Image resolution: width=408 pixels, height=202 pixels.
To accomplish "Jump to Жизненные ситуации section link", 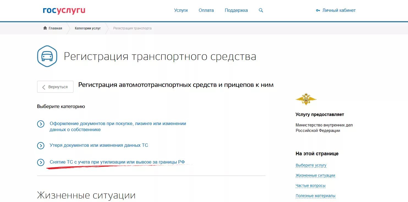I will [x=315, y=176].
